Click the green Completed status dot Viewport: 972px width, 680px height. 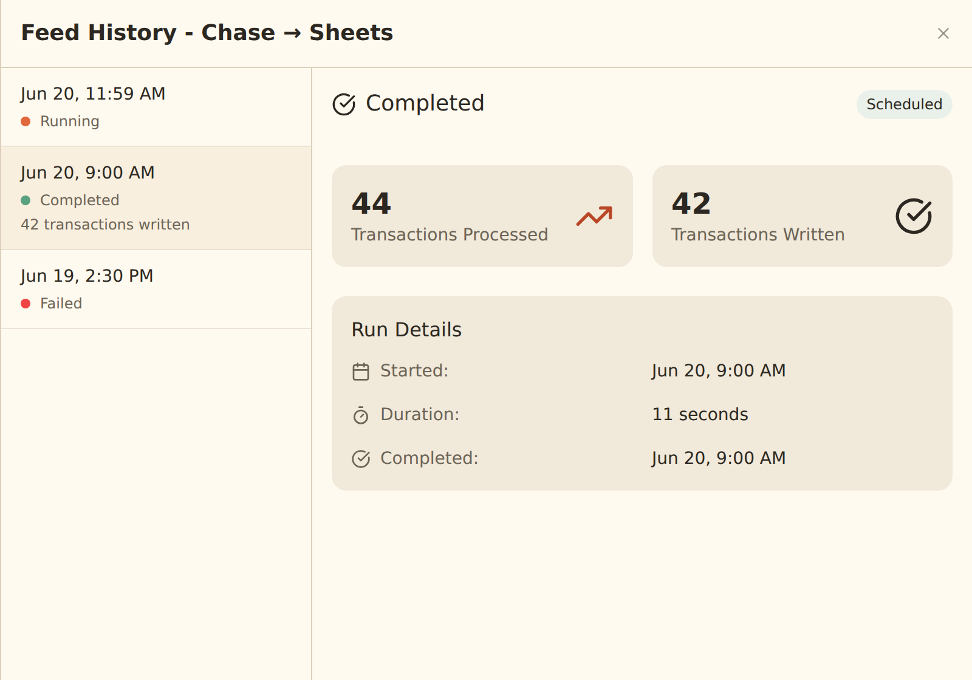coord(26,200)
